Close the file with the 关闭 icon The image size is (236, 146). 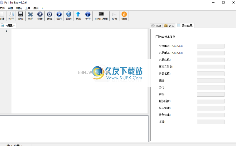30,16
